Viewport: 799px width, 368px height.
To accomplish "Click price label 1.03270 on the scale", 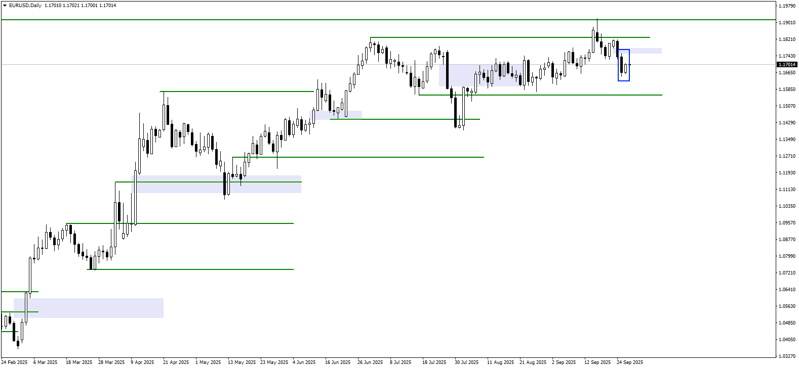I will tap(787, 356).
